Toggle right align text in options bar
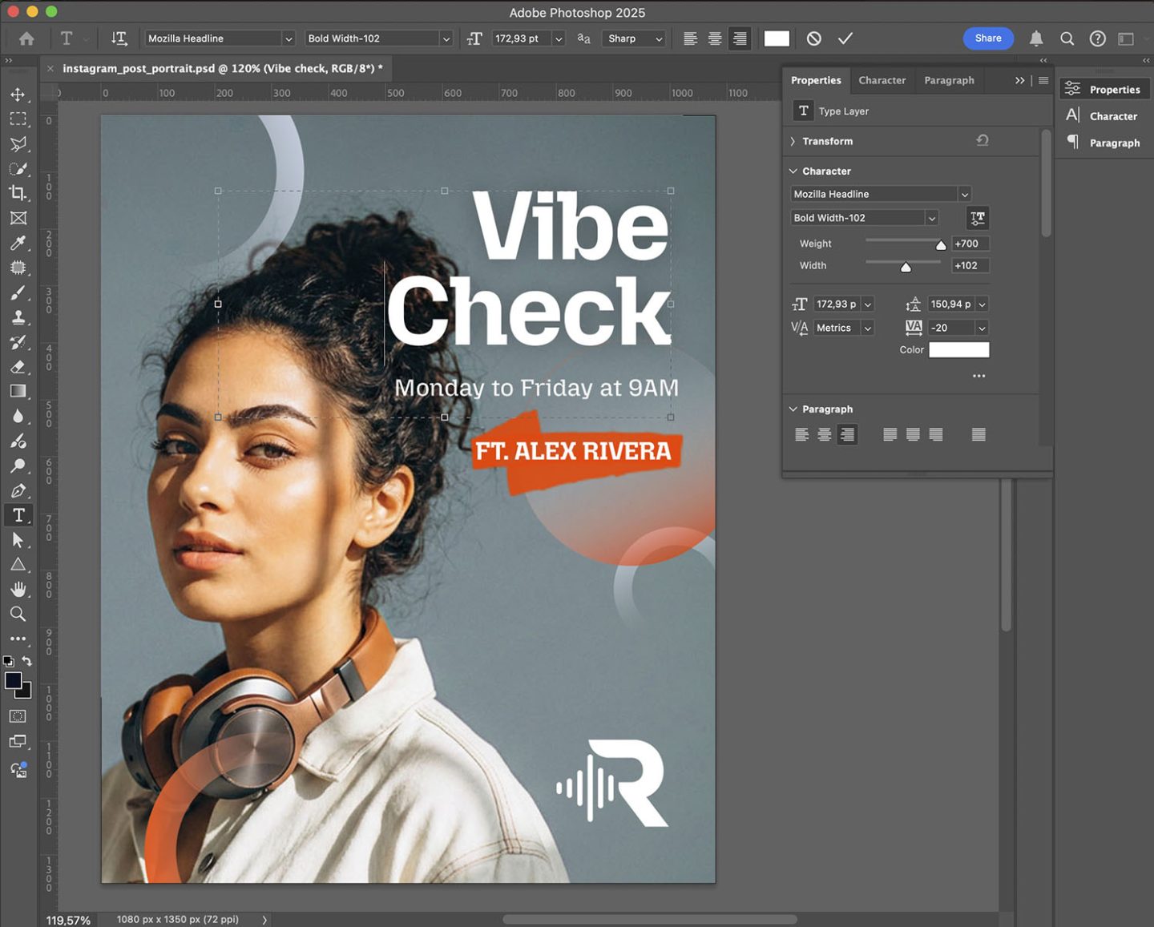 tap(740, 38)
